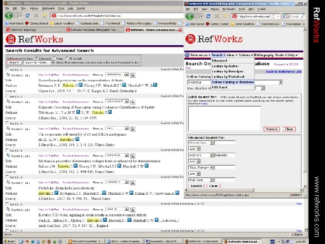Open the Pub Year field dropdown
The image size is (325, 244).
(x=201, y=180)
